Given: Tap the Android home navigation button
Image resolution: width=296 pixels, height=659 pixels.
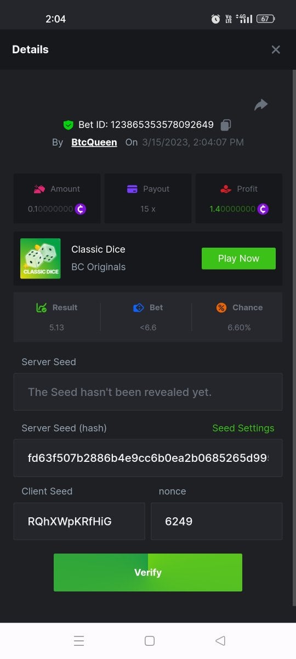Looking at the screenshot, I should coord(149,641).
